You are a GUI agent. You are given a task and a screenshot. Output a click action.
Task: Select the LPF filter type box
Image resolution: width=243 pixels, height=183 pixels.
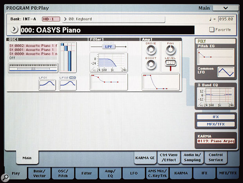[x=109, y=47]
